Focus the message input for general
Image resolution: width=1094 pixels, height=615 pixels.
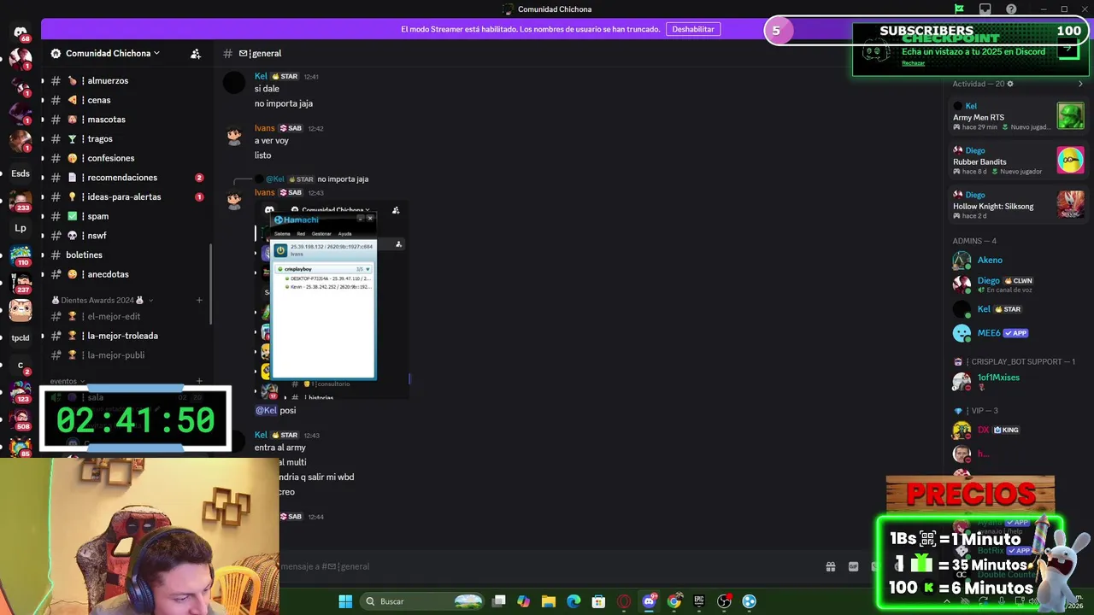point(547,566)
